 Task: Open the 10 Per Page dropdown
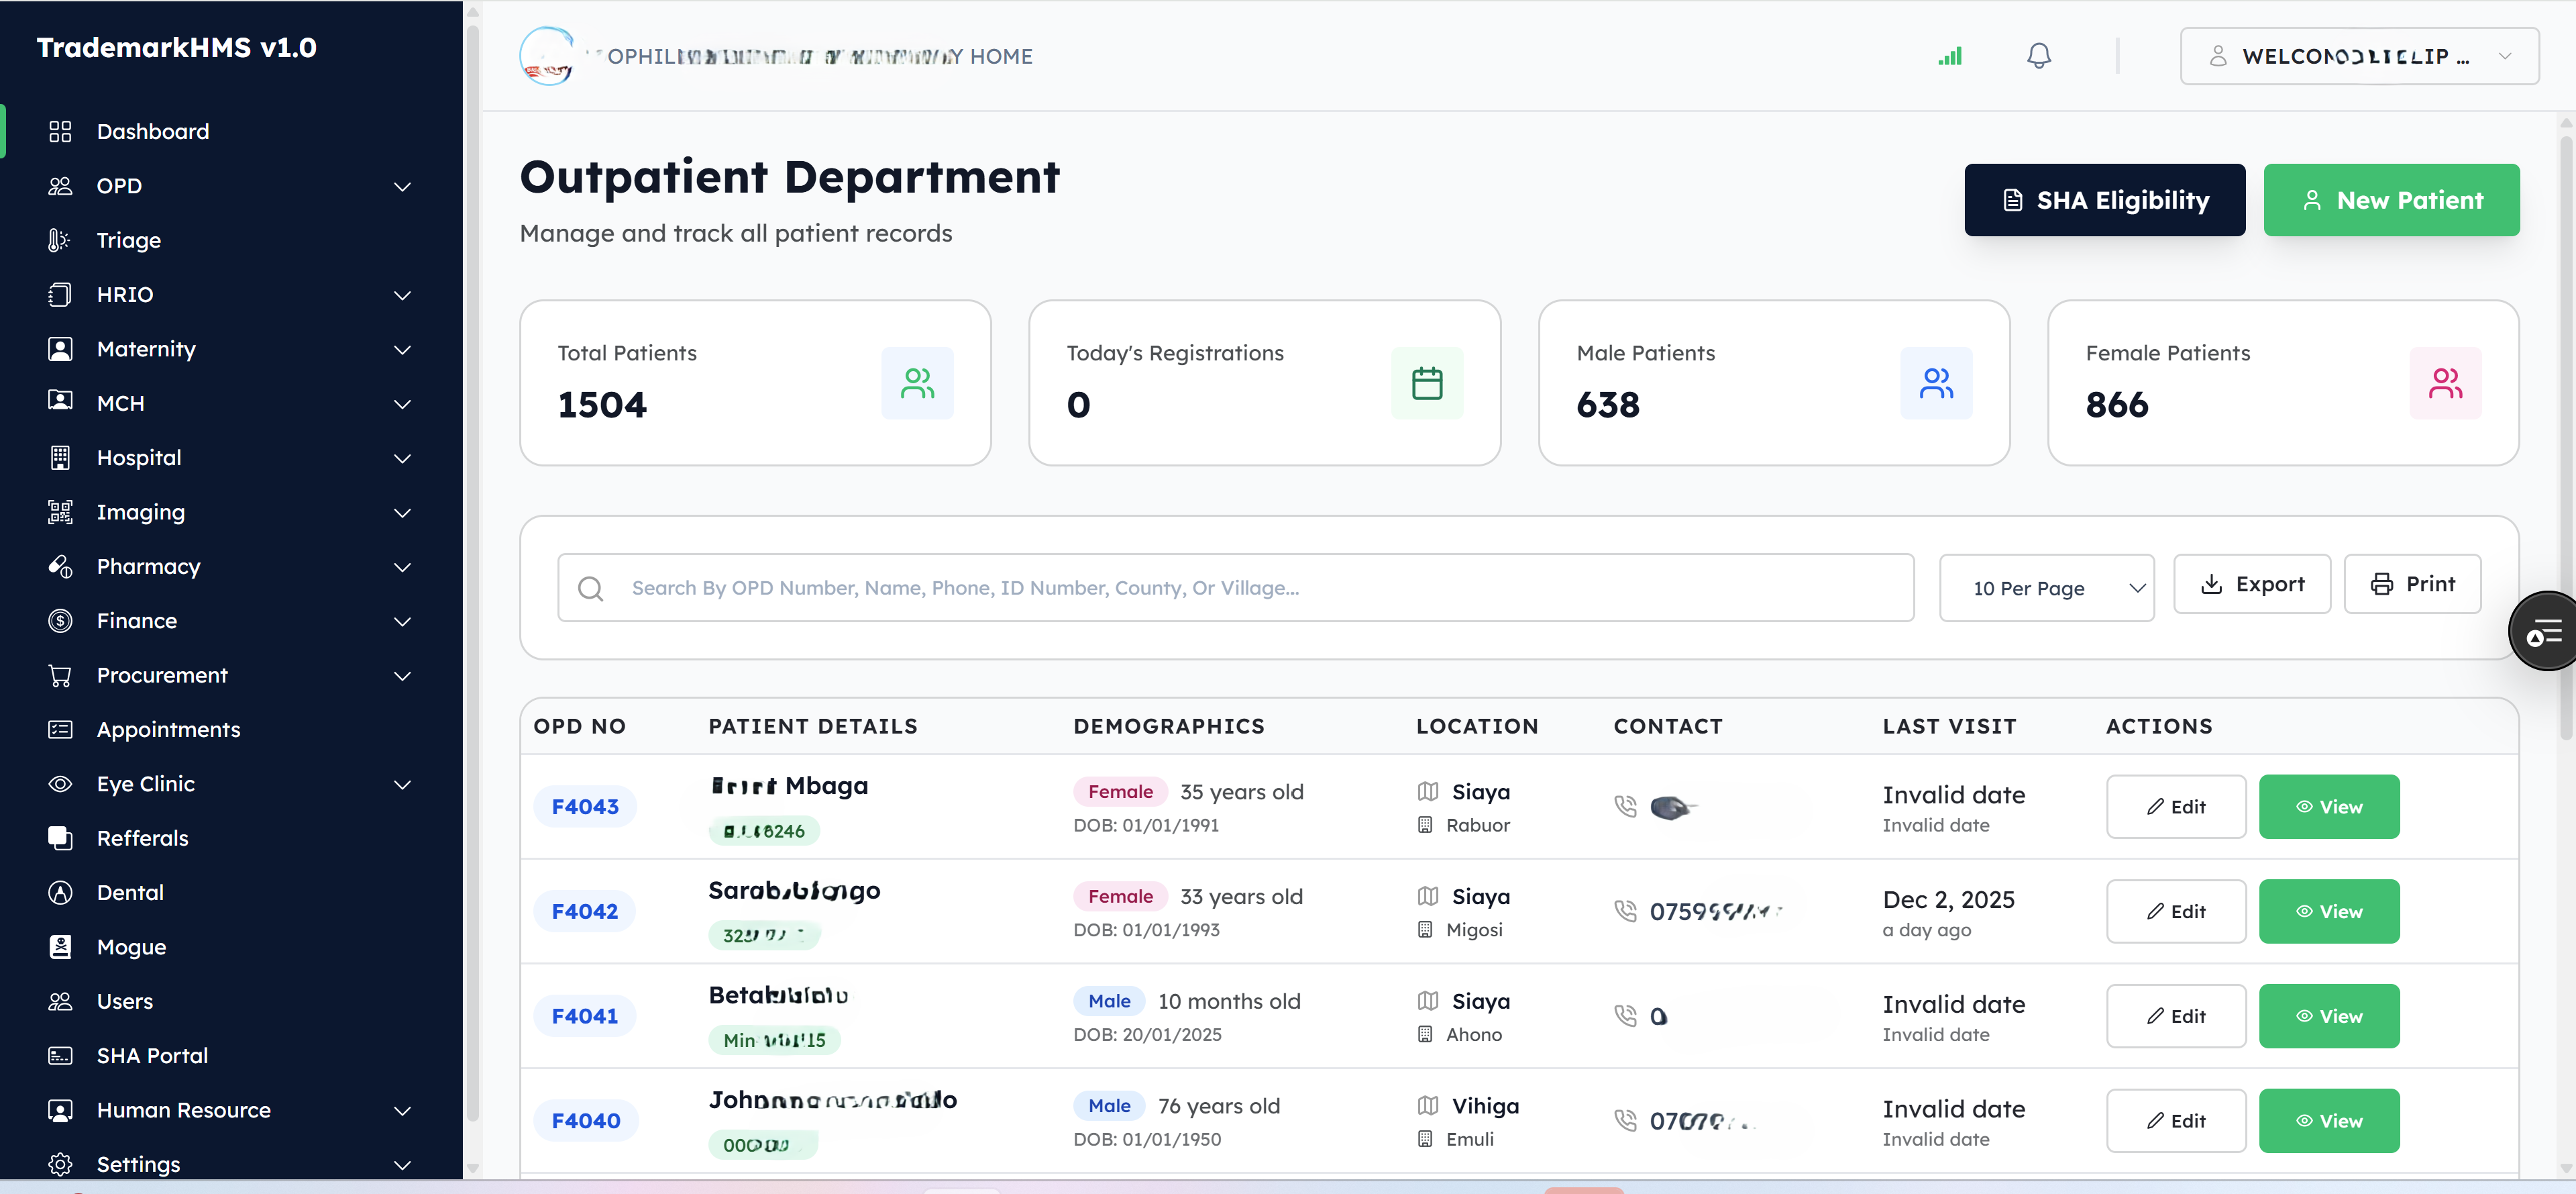click(x=2047, y=587)
